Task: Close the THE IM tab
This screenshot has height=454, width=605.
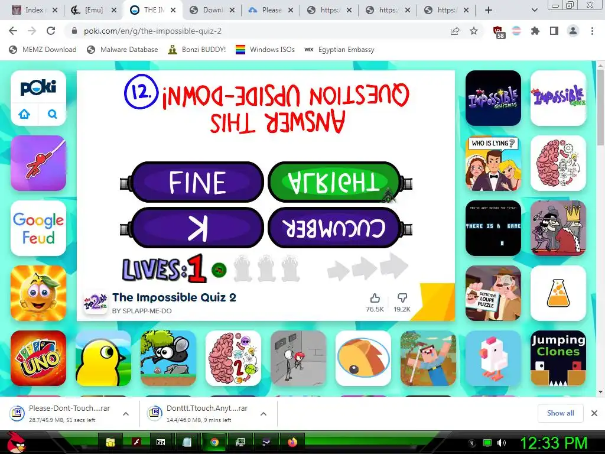Action: pos(173,10)
